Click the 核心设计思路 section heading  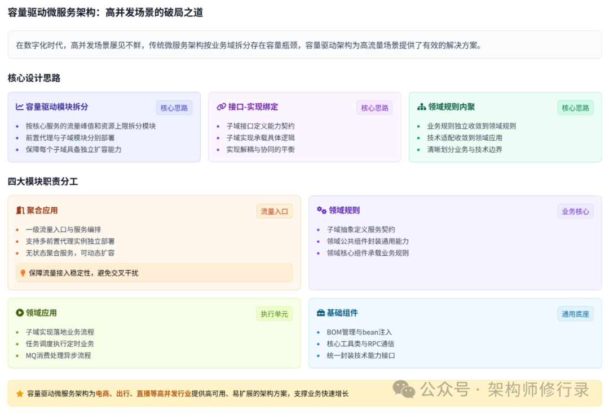pyautogui.click(x=34, y=78)
